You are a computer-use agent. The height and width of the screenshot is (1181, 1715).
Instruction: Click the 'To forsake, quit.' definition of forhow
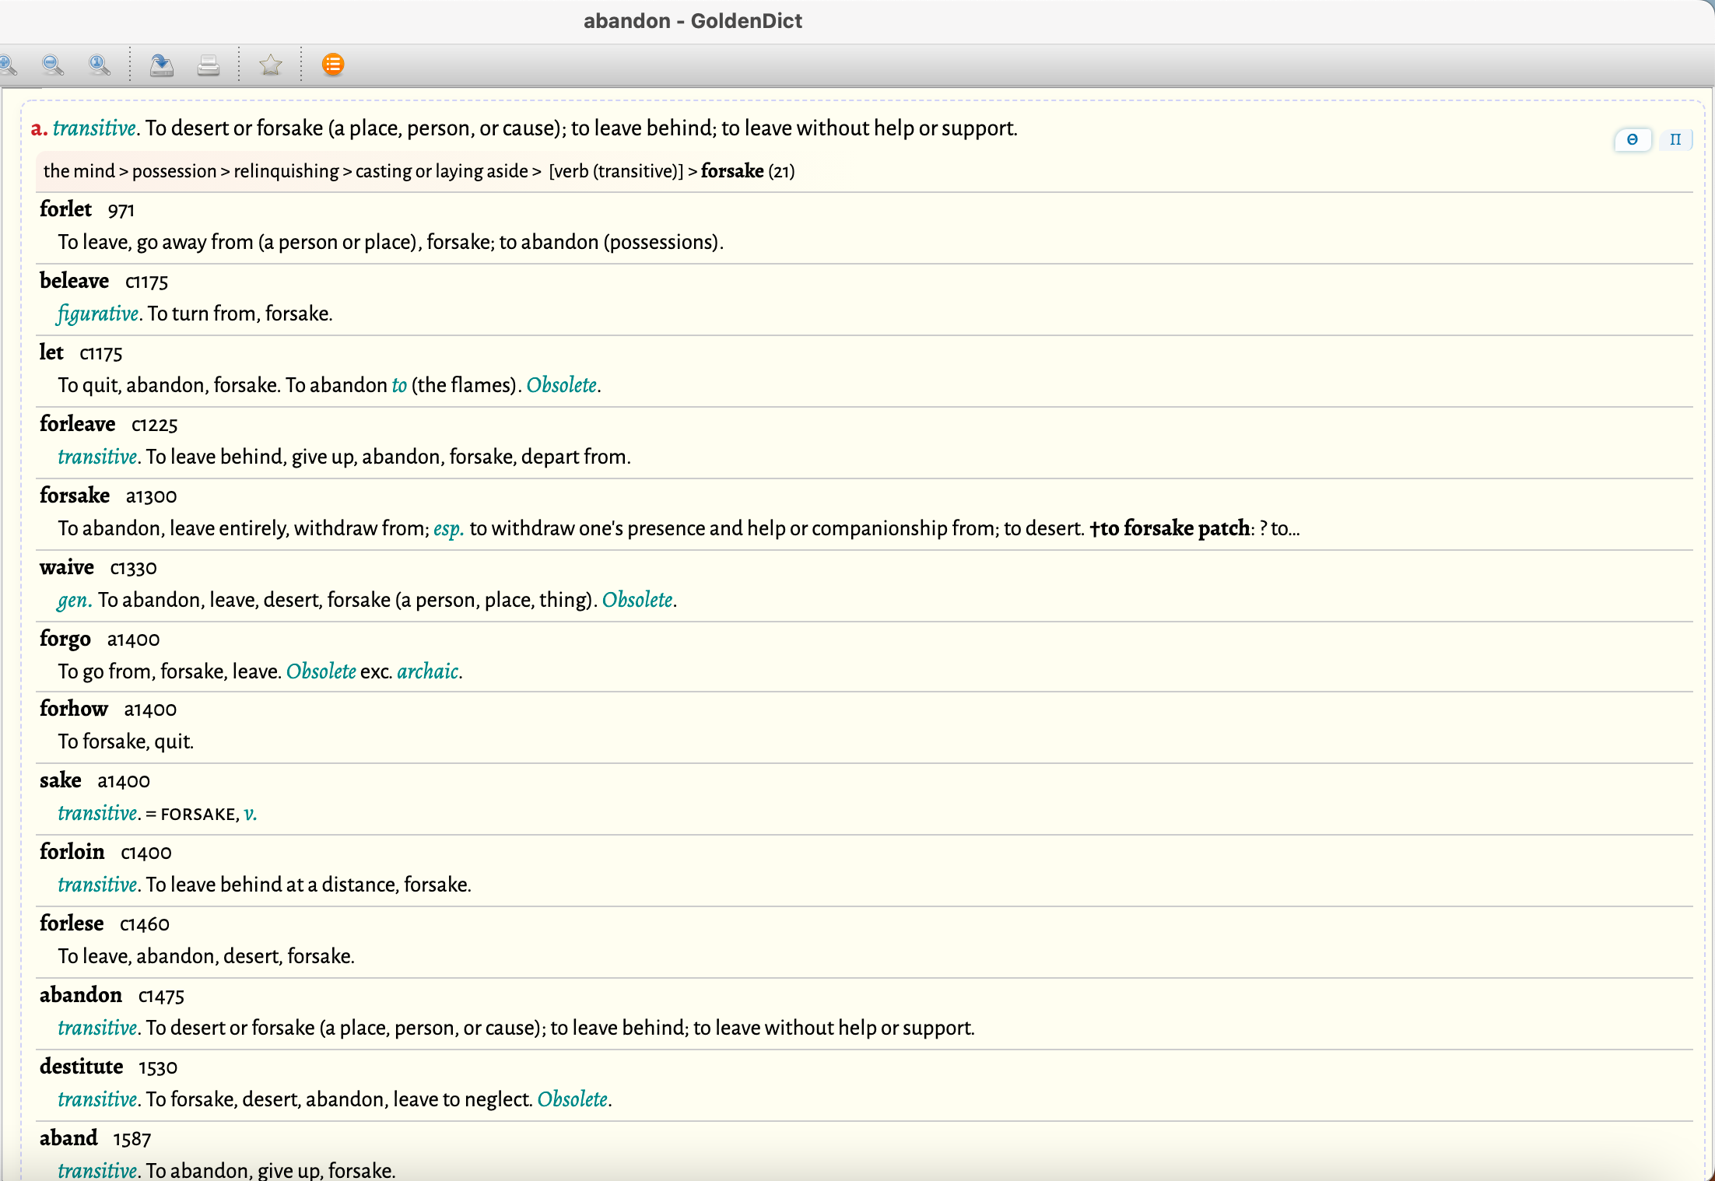[125, 741]
